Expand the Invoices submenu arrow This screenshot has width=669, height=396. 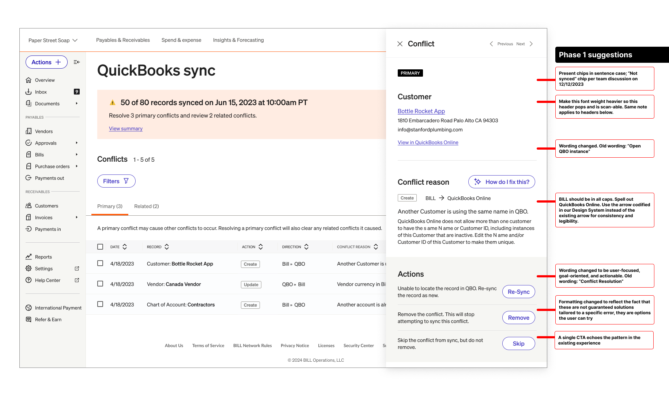coord(77,217)
